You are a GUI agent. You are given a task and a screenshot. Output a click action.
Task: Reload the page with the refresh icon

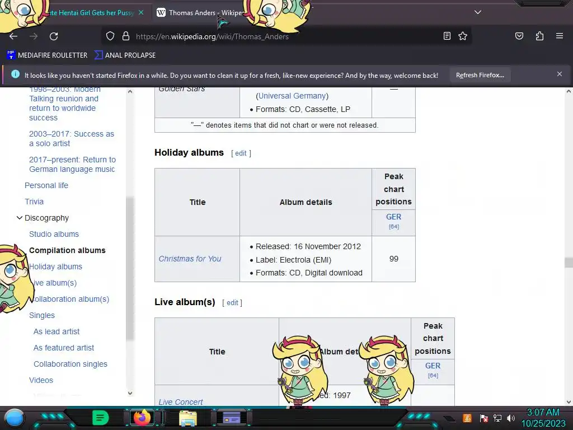click(54, 36)
